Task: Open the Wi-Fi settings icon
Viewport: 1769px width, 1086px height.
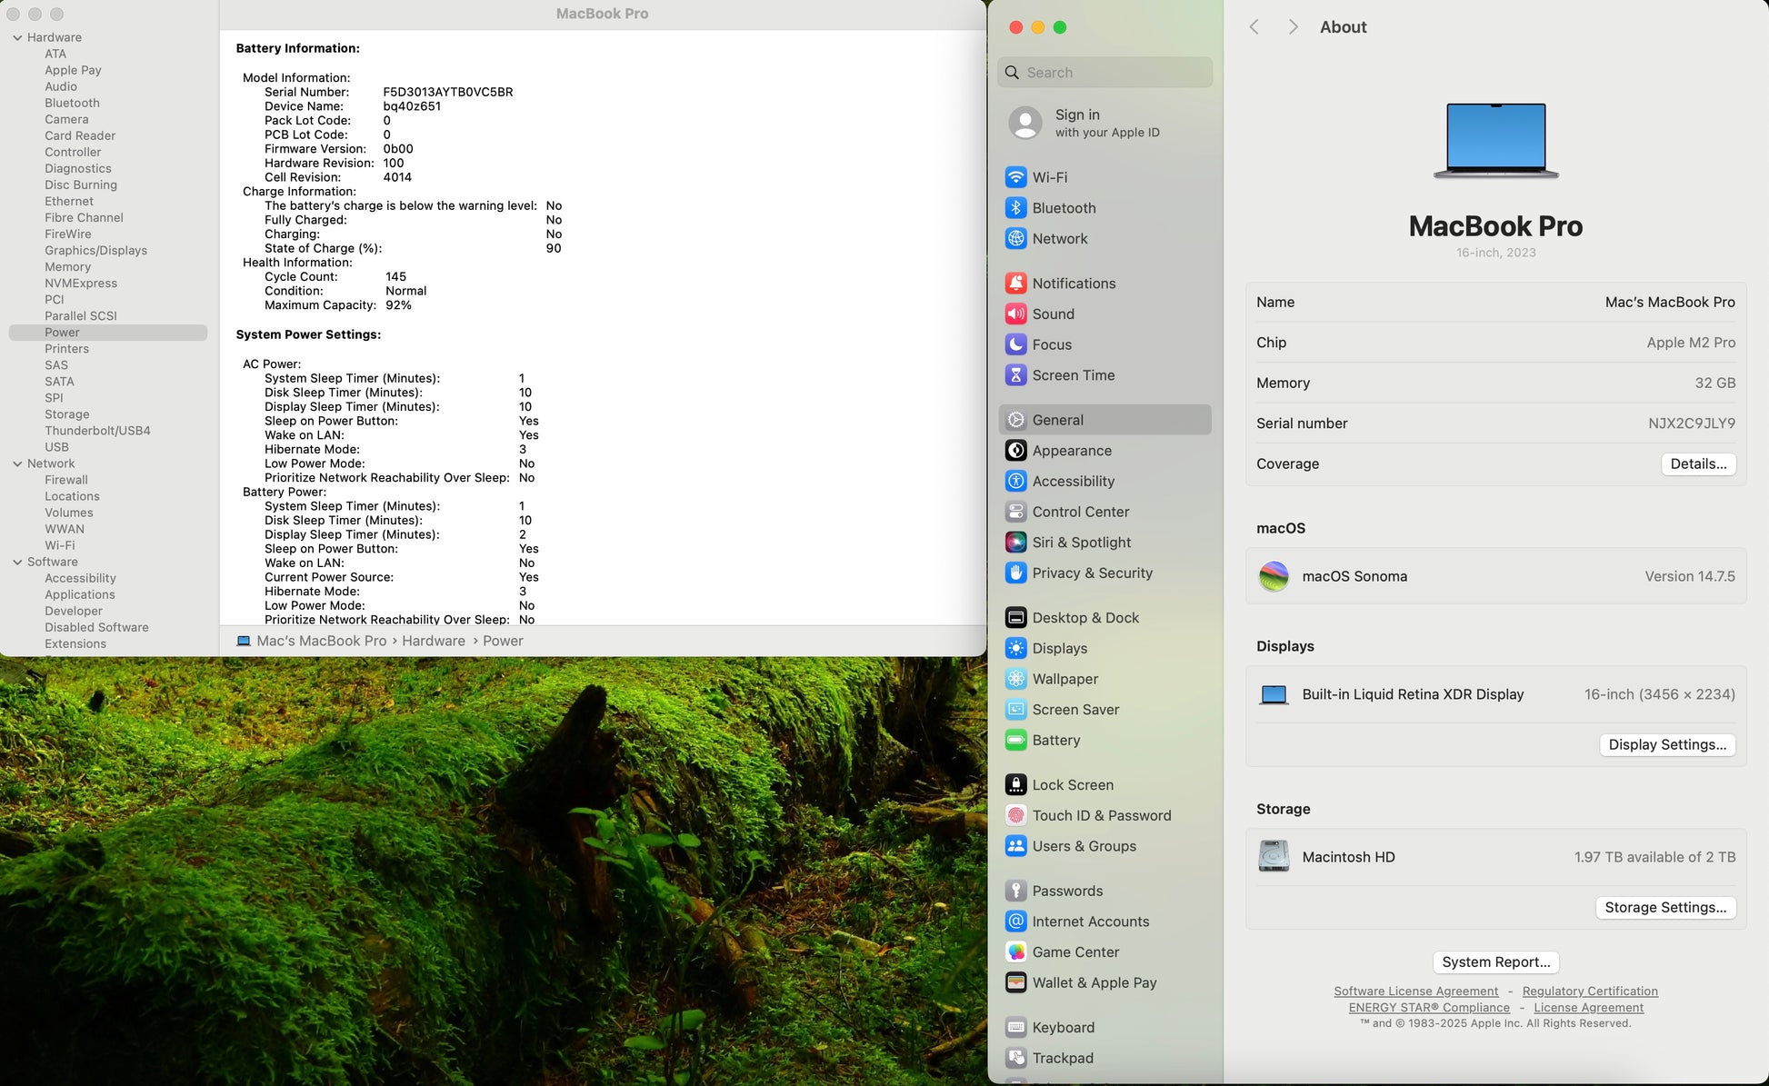Action: coord(1015,177)
